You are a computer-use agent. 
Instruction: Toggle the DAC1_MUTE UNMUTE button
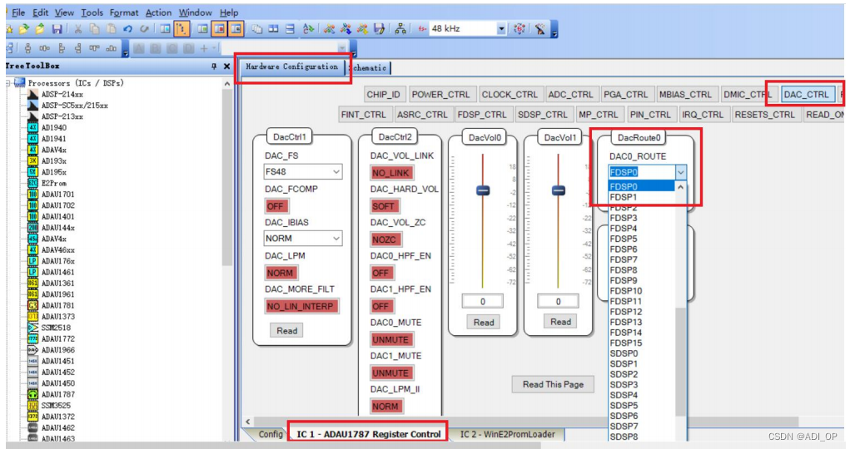point(390,373)
